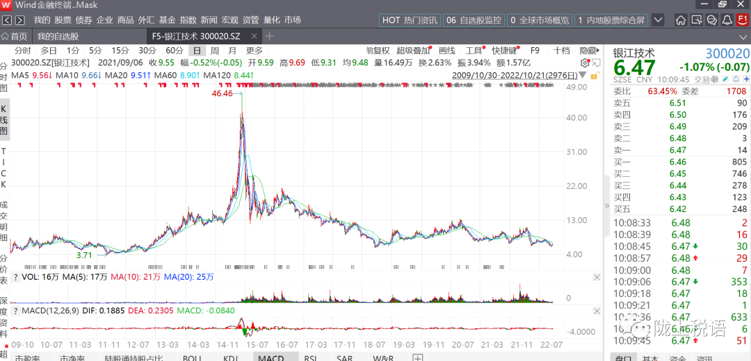Go forward with the right arrow navigation button
The image size is (751, 361).
[x=19, y=20]
